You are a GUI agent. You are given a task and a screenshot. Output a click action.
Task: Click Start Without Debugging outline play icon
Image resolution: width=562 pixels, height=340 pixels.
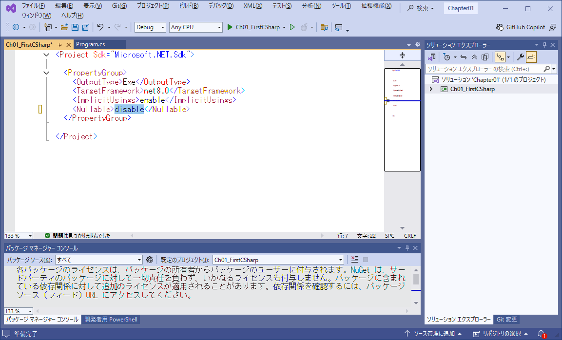[x=292, y=27]
